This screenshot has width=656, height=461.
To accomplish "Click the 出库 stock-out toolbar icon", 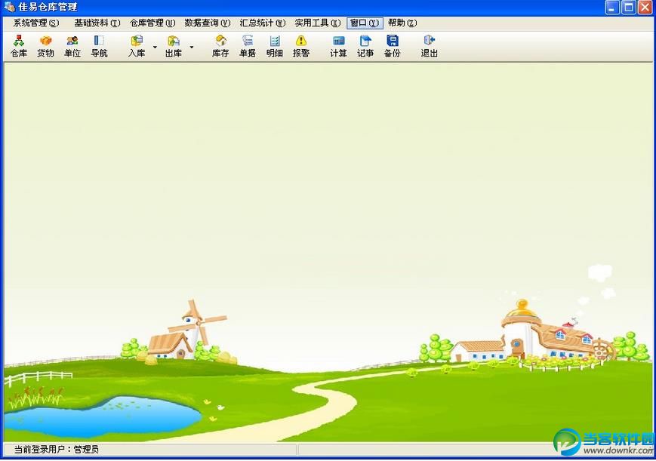I will 173,46.
